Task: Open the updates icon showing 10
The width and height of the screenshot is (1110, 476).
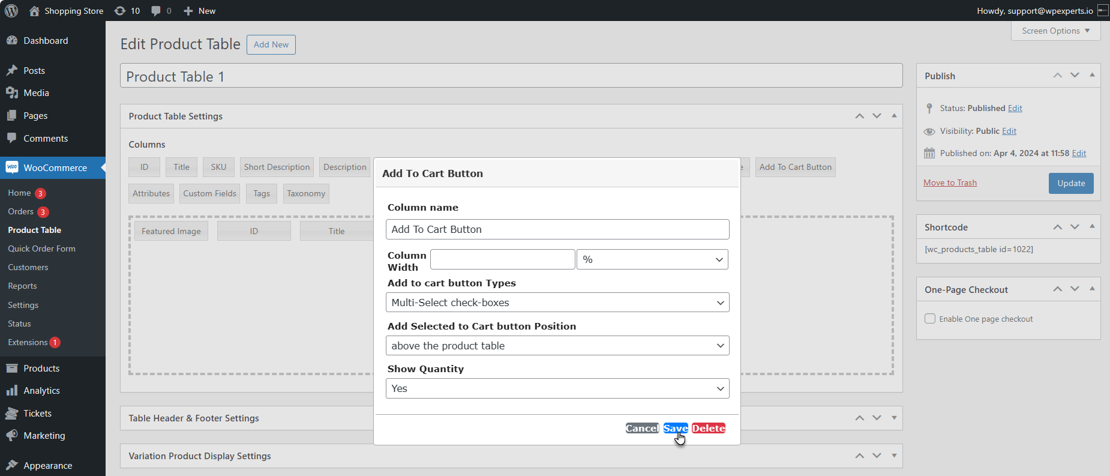Action: (127, 11)
